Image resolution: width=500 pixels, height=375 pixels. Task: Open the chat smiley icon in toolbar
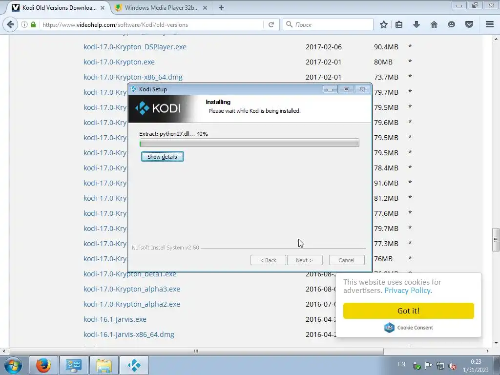(451, 24)
